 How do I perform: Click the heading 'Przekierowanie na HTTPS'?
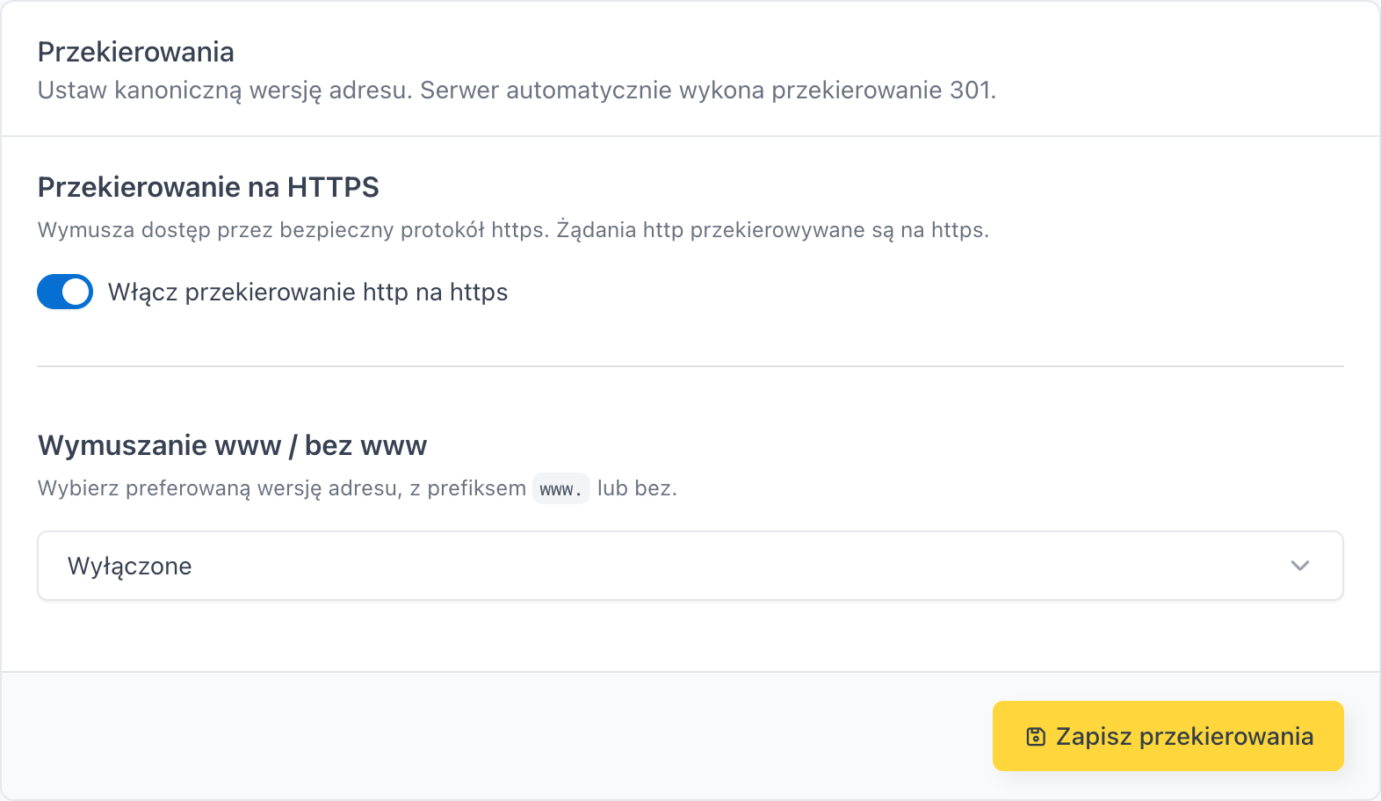click(x=208, y=187)
